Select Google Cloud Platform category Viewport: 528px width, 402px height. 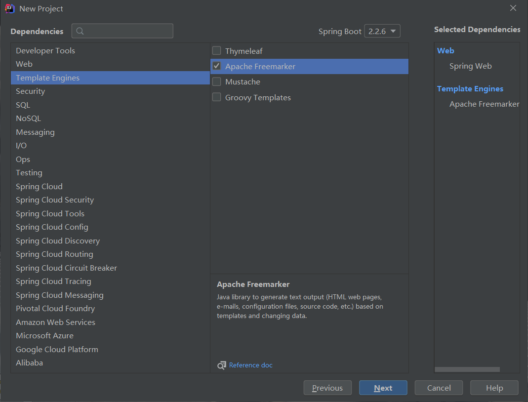pos(110,349)
